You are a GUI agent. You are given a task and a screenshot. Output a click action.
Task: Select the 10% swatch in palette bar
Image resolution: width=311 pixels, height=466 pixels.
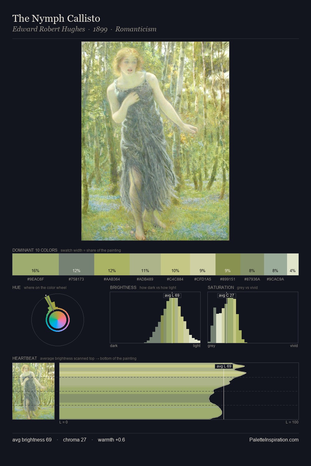click(x=175, y=264)
